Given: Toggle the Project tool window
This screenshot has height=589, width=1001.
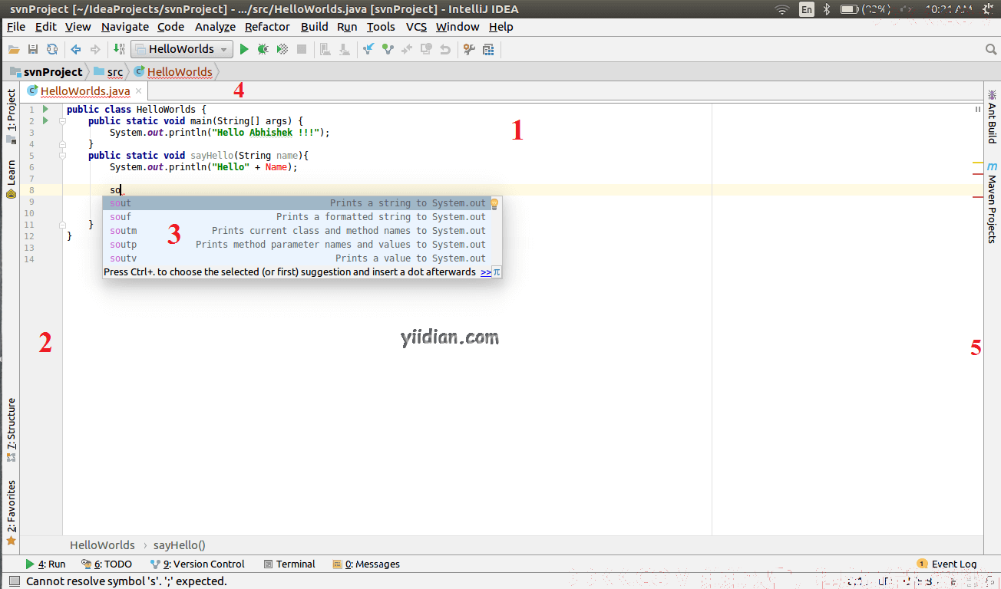Looking at the screenshot, I should point(11,116).
